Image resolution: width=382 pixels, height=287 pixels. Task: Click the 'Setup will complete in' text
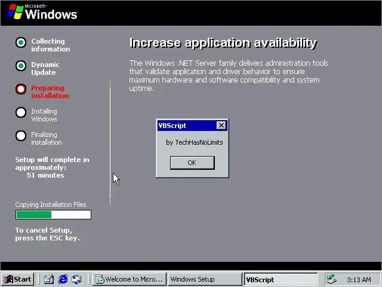tap(52, 160)
